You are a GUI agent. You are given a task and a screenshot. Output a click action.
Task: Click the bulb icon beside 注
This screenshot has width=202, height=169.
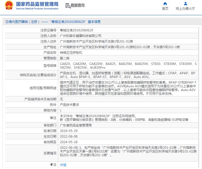(x=51, y=164)
